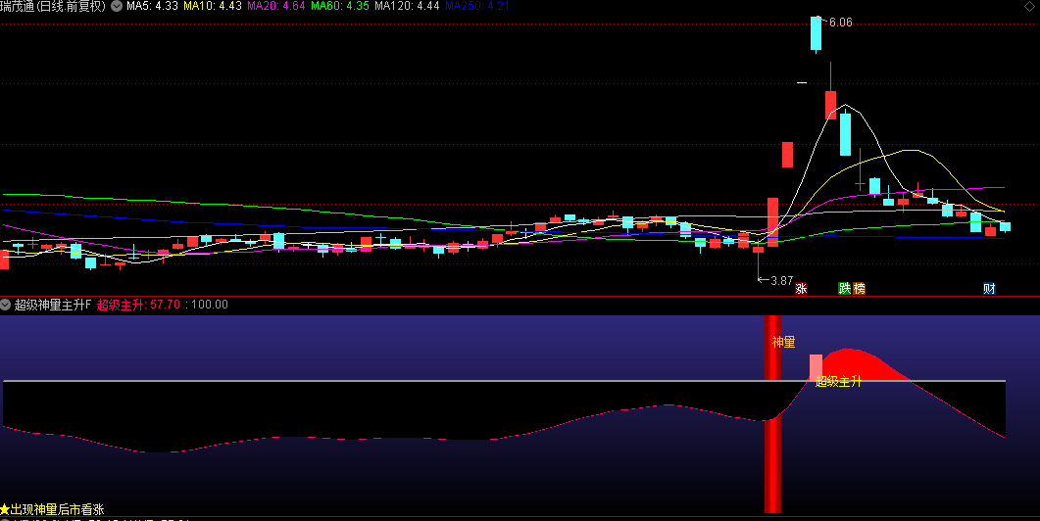
Task: Open the main chart indicator dropdown arrow
Action: 118,6
